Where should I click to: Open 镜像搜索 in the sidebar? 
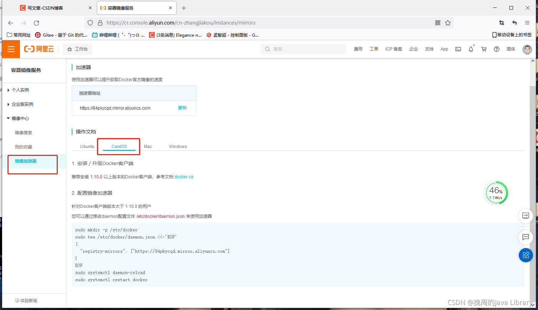(24, 133)
